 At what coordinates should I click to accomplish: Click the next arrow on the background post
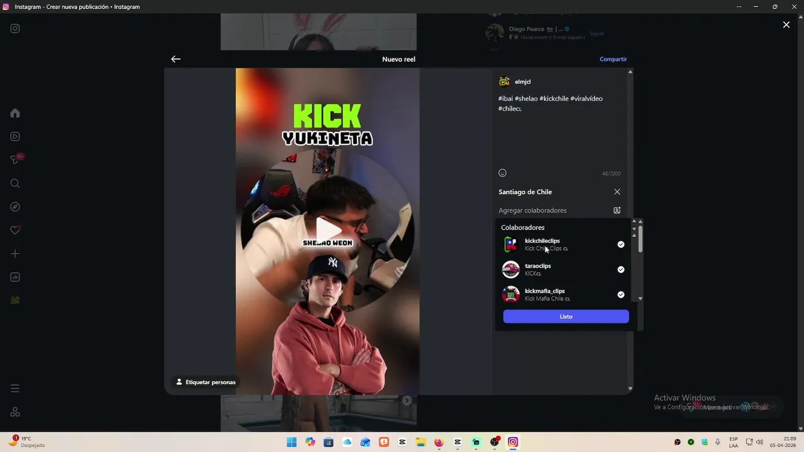click(x=407, y=401)
